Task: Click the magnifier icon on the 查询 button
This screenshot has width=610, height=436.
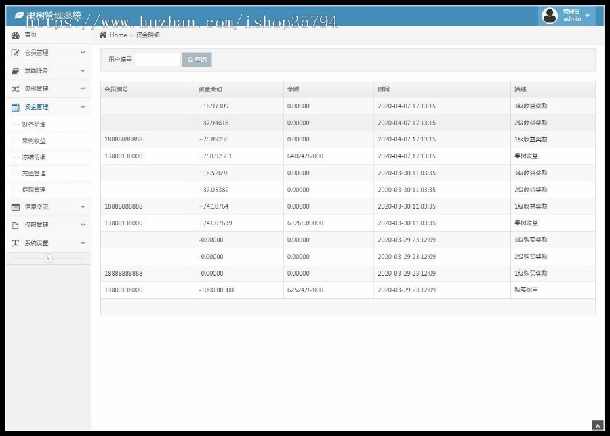Action: coord(190,60)
